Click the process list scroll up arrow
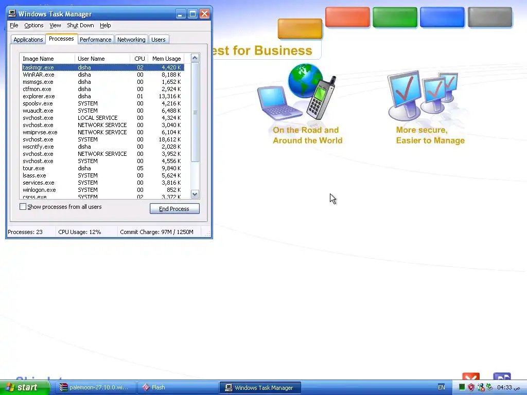This screenshot has width=527, height=395. [x=195, y=58]
